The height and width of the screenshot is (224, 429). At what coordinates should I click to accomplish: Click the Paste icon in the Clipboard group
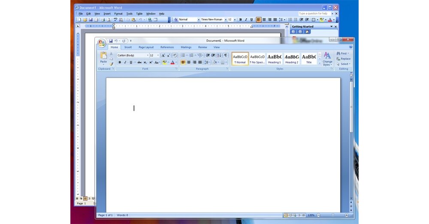coord(103,56)
